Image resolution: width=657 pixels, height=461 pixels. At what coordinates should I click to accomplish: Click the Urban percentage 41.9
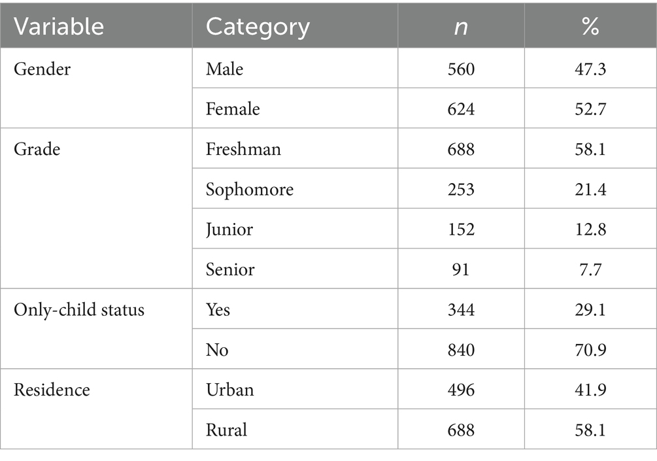590,390
